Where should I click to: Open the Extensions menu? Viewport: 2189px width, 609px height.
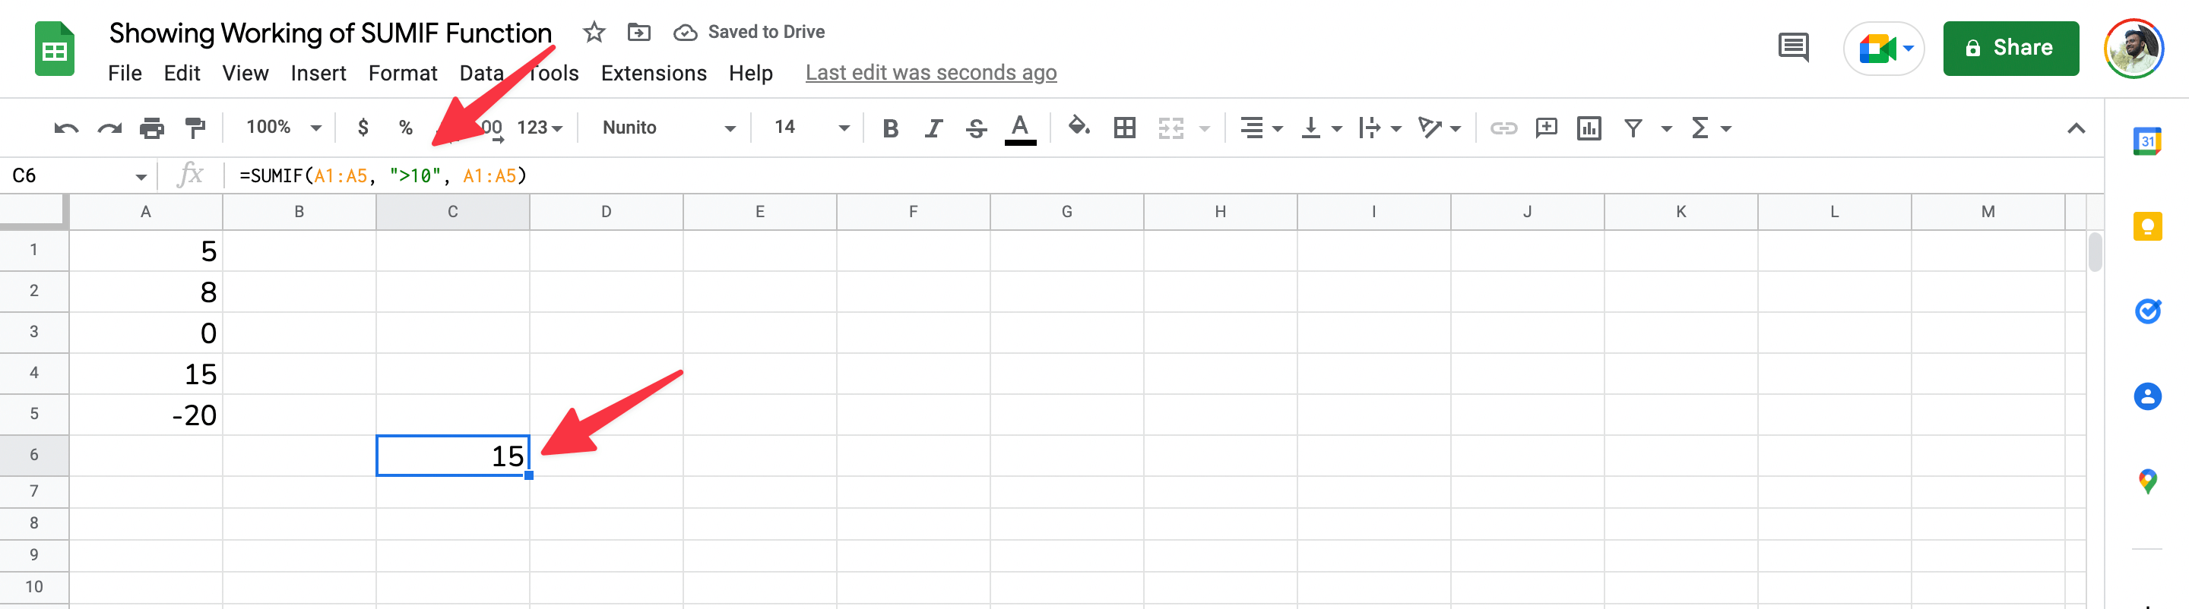pyautogui.click(x=654, y=73)
